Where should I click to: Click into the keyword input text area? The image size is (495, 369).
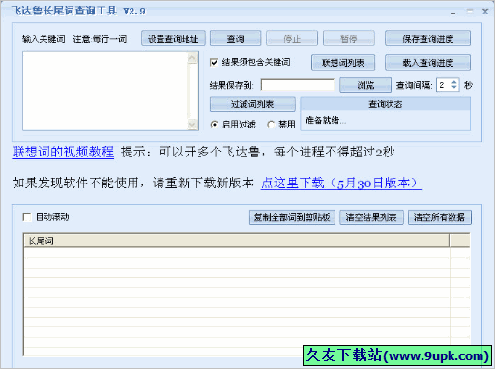[x=105, y=91]
